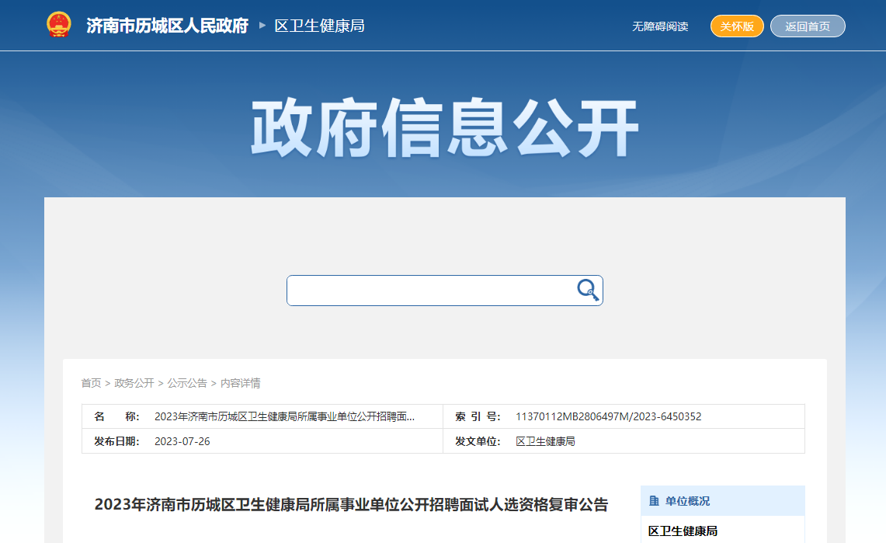Image resolution: width=886 pixels, height=543 pixels.
Task: Open 区卫生健康局 header link
Action: coord(319,26)
